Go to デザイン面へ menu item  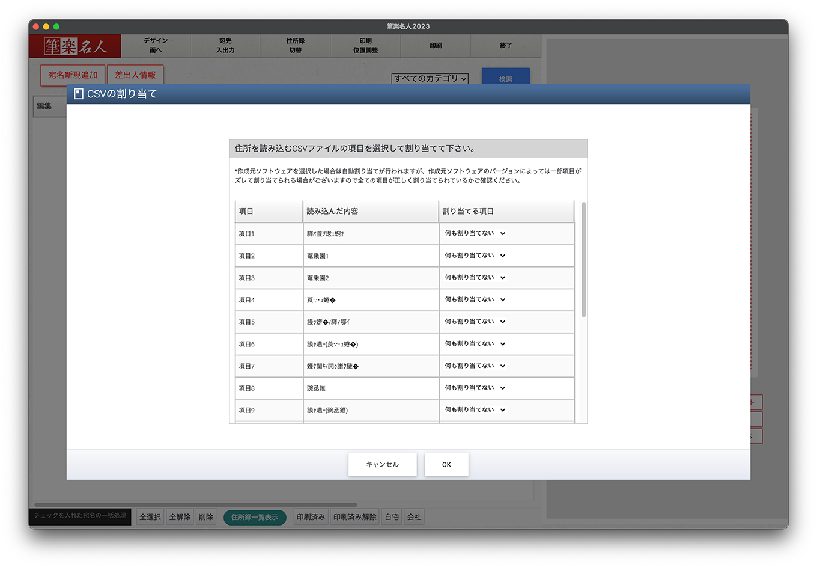156,46
